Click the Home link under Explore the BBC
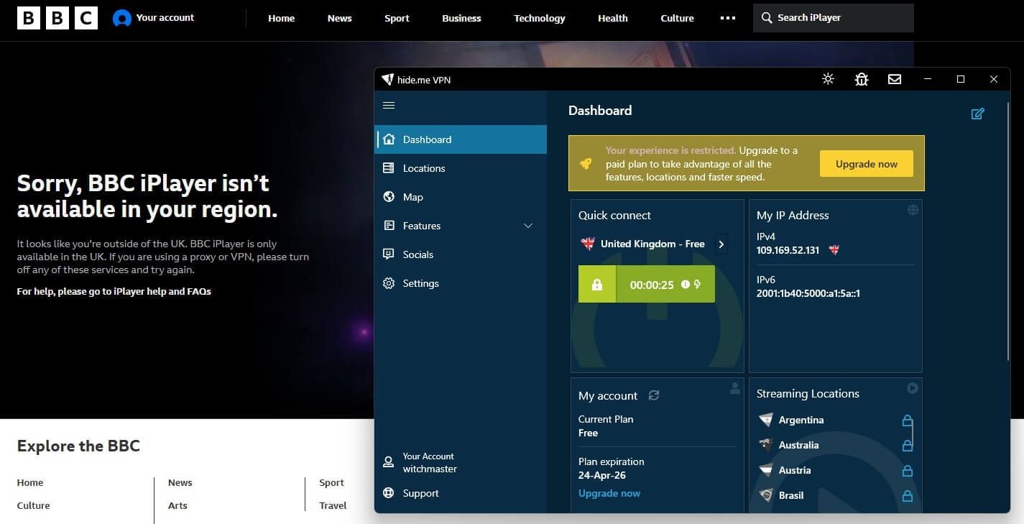This screenshot has height=524, width=1024. coord(30,482)
